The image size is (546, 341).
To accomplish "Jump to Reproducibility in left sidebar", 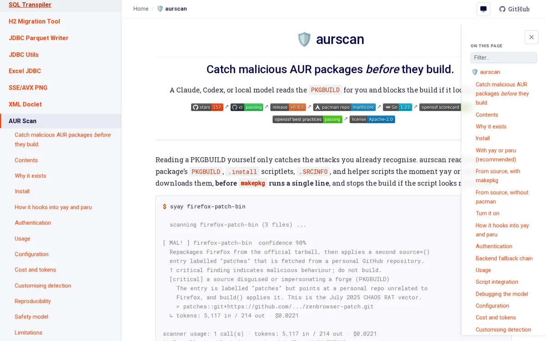I will point(33,301).
